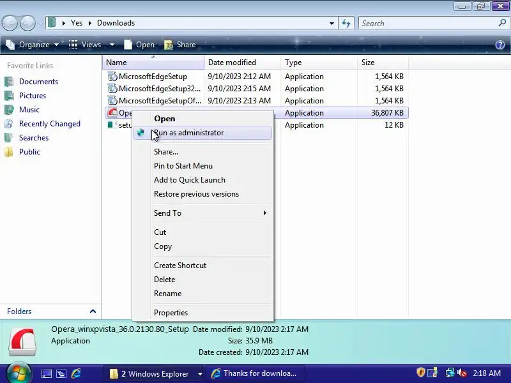Choose Open from the context menu
Image resolution: width=511 pixels, height=383 pixels.
coord(202,119)
